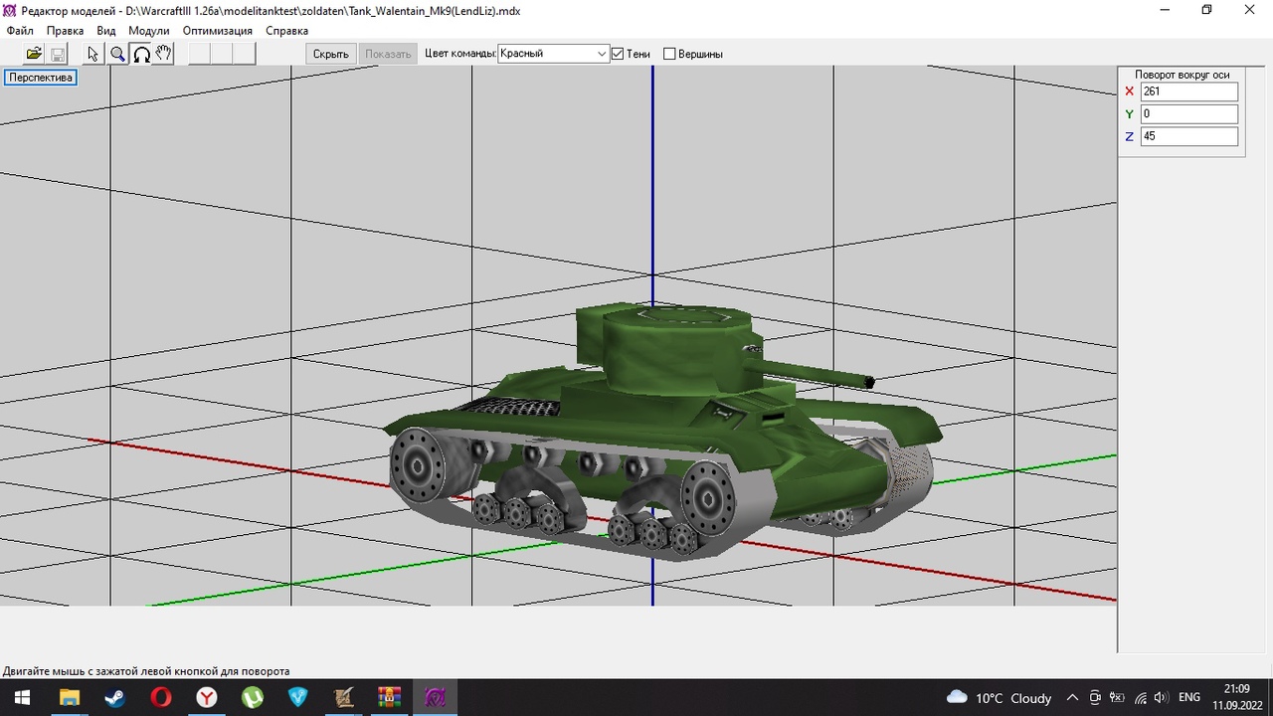The width and height of the screenshot is (1273, 716).
Task: Switch to the Opera browser
Action: (160, 697)
